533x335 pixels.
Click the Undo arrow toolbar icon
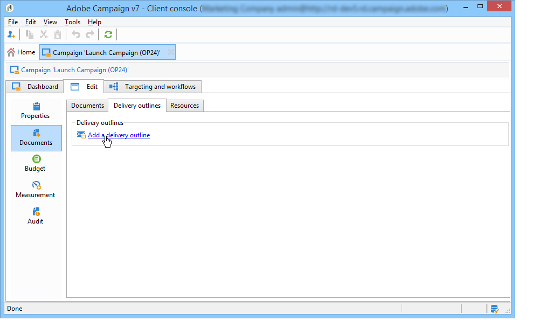[x=76, y=34]
